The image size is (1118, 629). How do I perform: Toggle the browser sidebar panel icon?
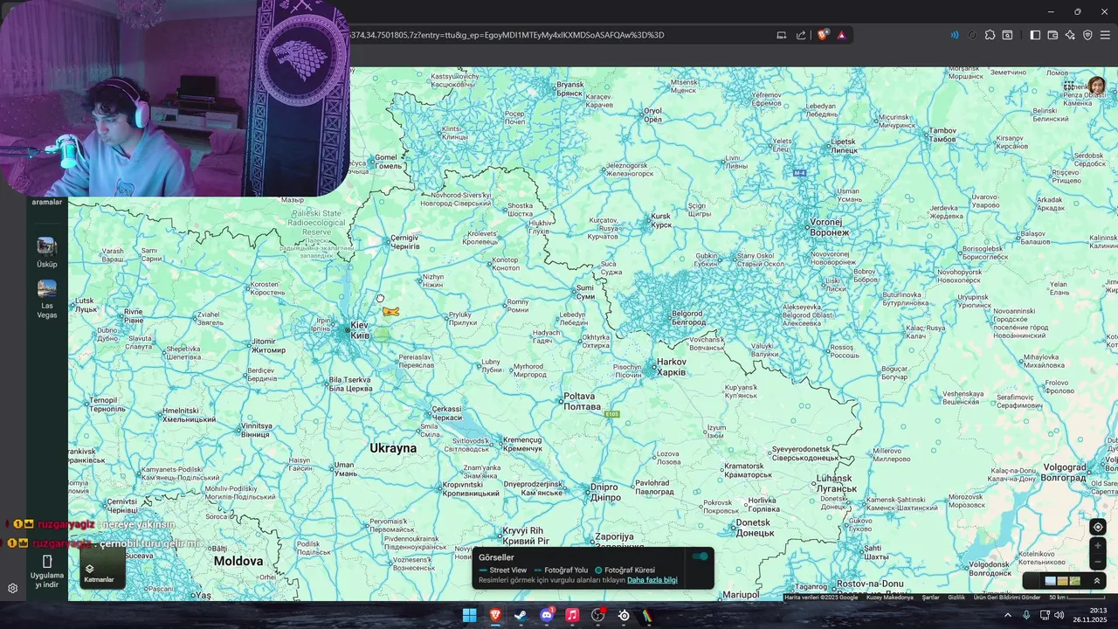pyautogui.click(x=1035, y=35)
